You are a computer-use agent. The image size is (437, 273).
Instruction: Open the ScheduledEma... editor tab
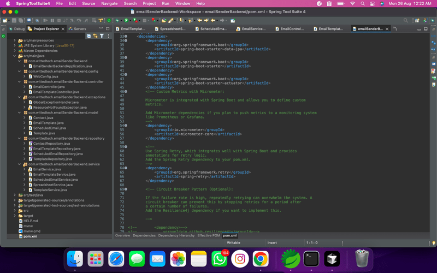(x=211, y=29)
